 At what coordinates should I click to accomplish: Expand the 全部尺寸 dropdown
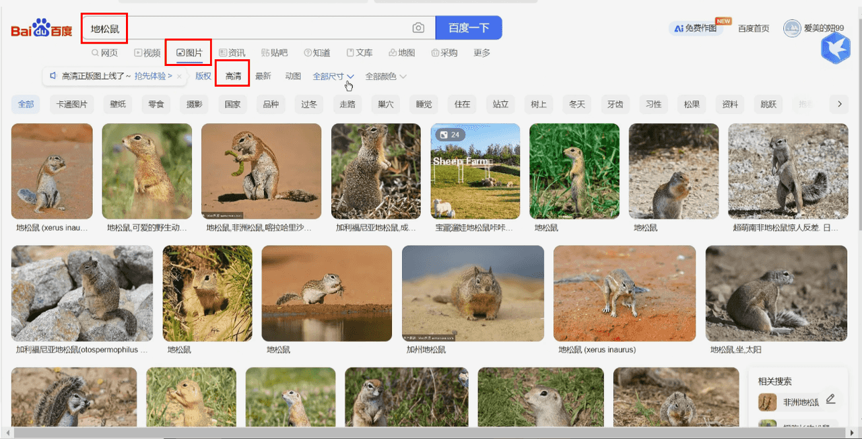coord(333,77)
